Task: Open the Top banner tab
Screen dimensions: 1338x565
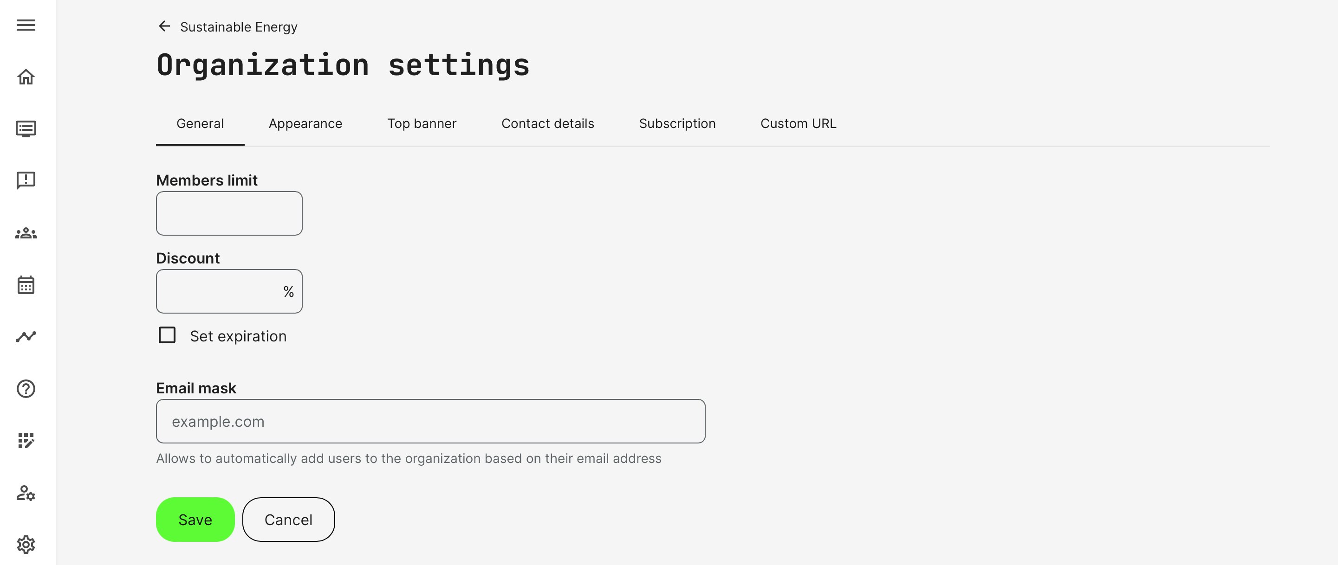Action: tap(422, 123)
